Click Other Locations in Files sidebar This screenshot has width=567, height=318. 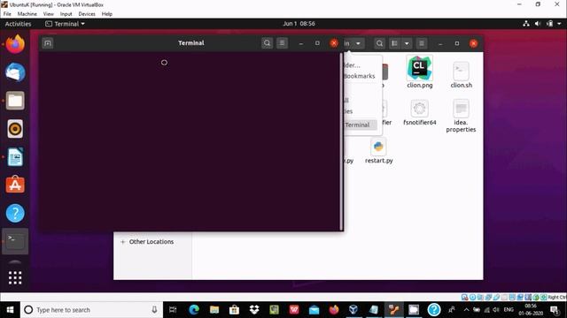[x=151, y=241]
